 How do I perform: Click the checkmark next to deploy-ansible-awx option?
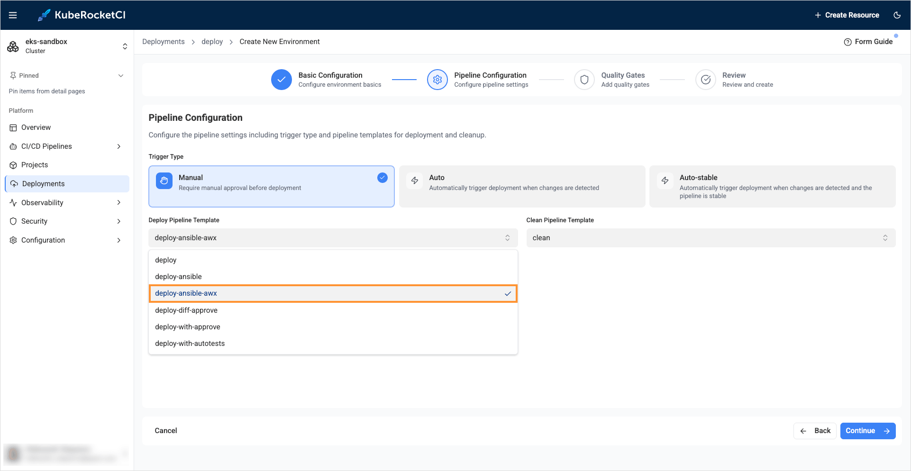point(508,294)
